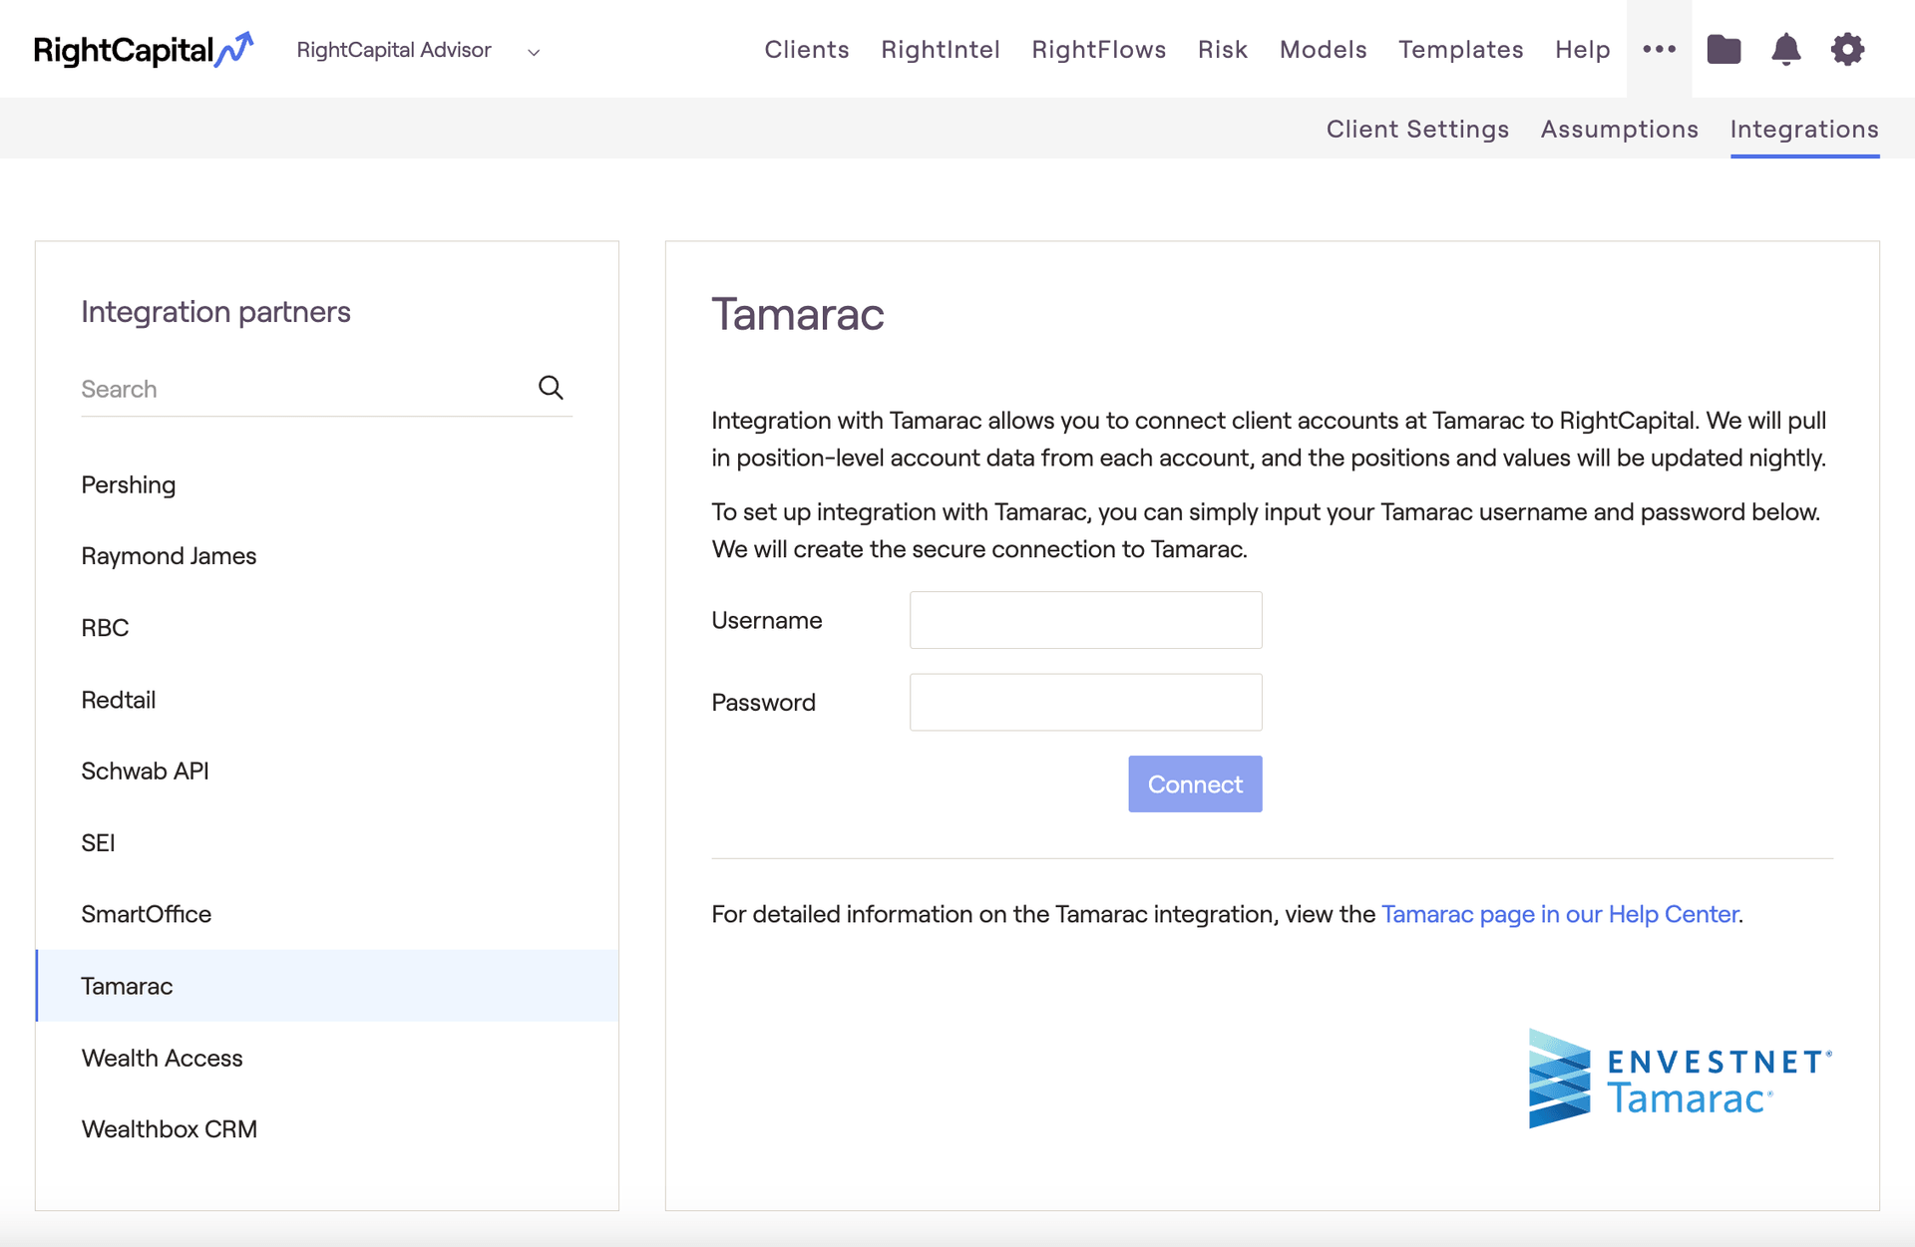This screenshot has height=1247, width=1915.
Task: Click the RightCapital logo
Action: (144, 50)
